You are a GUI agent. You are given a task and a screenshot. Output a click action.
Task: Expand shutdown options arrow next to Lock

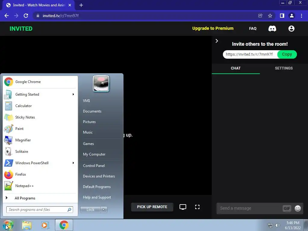pyautogui.click(x=104, y=210)
